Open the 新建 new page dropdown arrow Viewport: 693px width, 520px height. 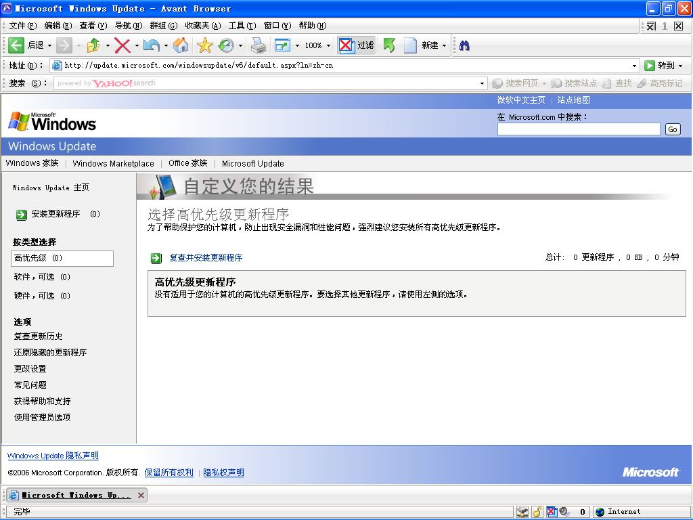coord(444,45)
